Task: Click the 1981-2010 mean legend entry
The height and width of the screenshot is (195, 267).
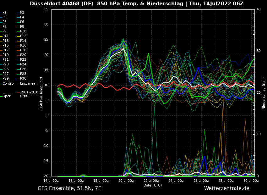Action: click(x=29, y=94)
